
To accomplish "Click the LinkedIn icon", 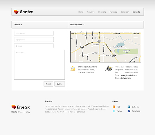I will point(129,107).
